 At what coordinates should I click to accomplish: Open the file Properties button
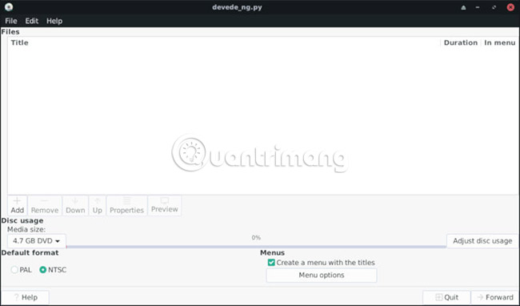pyautogui.click(x=126, y=205)
